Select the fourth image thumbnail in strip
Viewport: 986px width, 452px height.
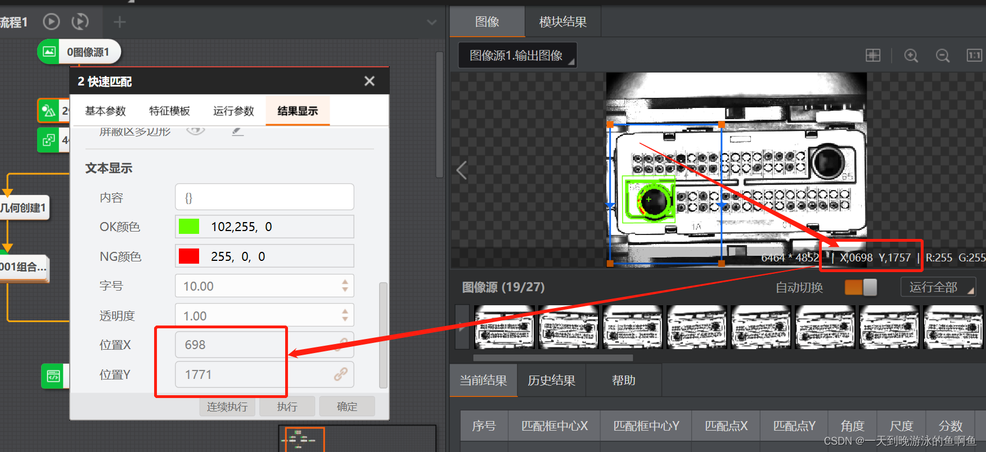697,327
